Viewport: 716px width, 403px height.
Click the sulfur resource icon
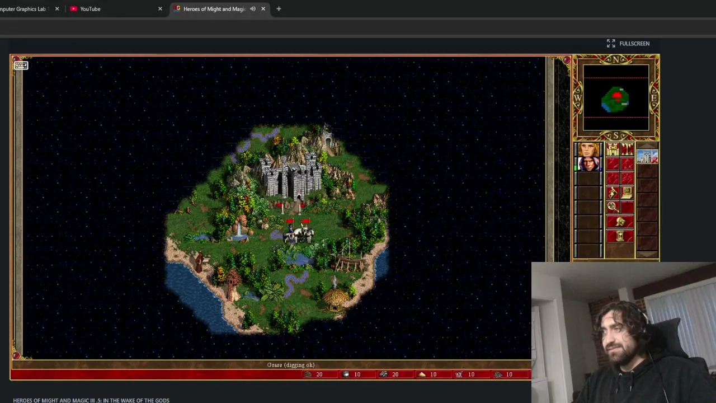click(x=422, y=374)
